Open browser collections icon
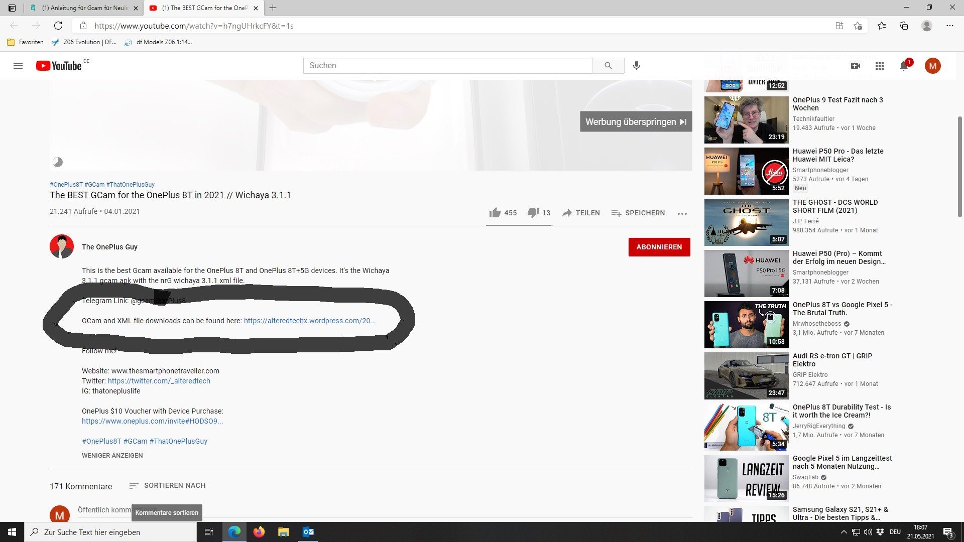 click(x=904, y=26)
